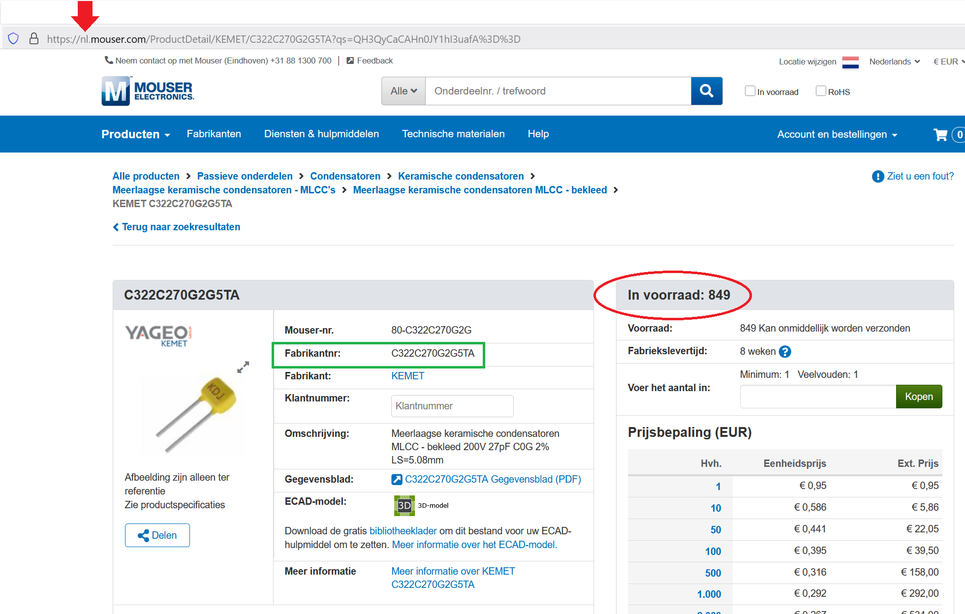Click the Feedback link
Screen dimensions: 965x614
pyautogui.click(x=375, y=61)
